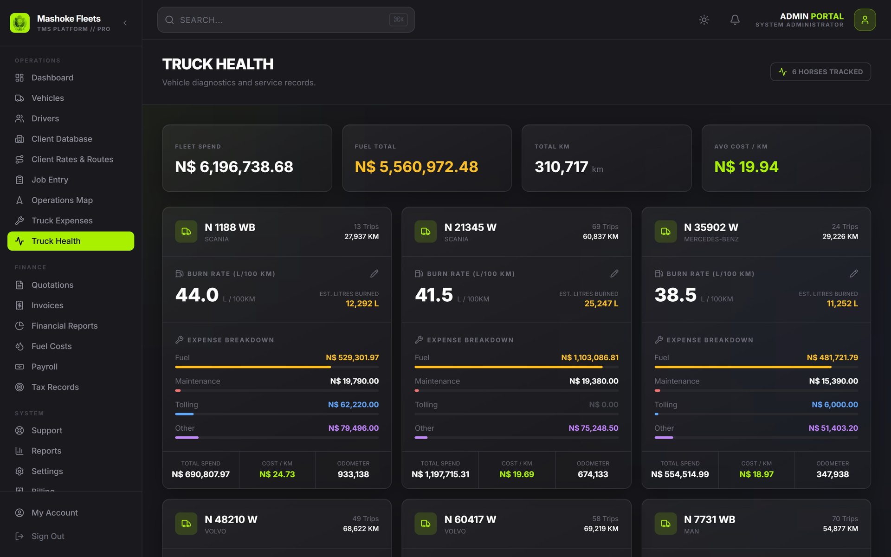
Task: Click the 6 Horses Tracked badge
Action: (820, 72)
